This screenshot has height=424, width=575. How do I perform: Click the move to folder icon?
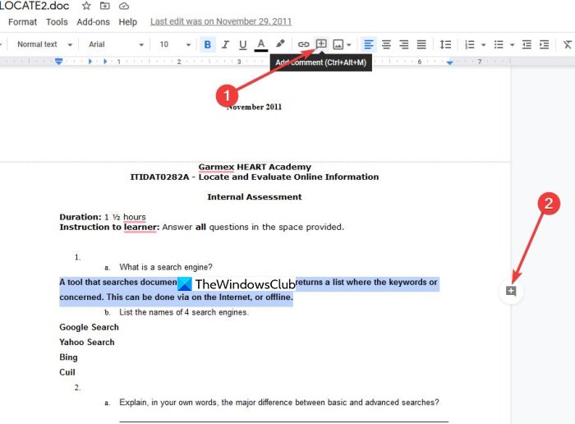click(x=104, y=6)
